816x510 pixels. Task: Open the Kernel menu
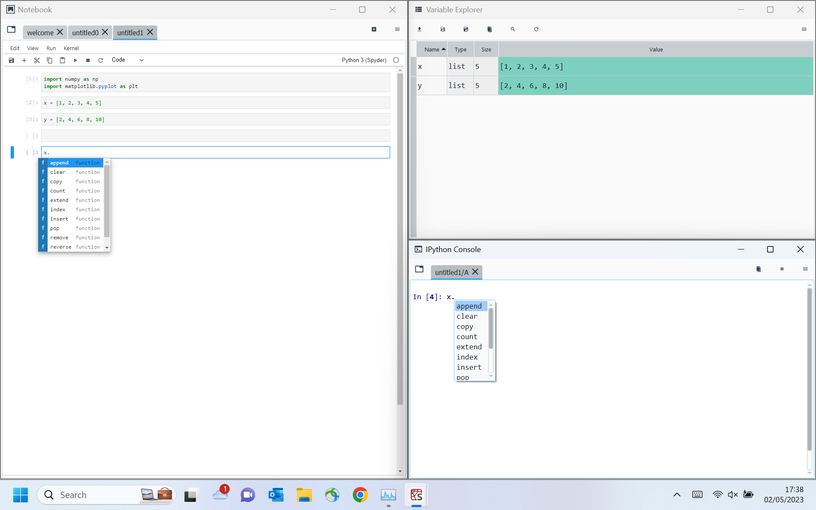pyautogui.click(x=71, y=48)
